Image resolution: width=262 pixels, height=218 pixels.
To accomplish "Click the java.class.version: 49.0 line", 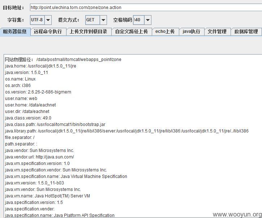I will (x=28, y=118).
